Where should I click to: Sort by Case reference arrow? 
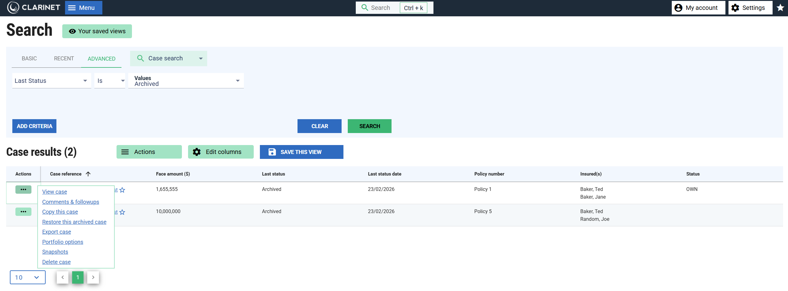[x=88, y=174]
